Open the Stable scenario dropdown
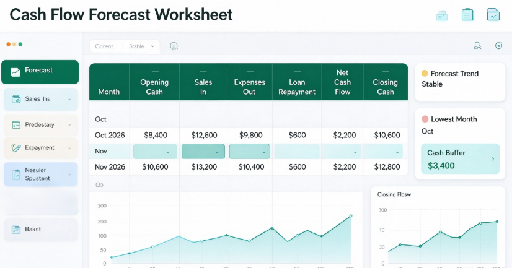512x268 pixels. pos(141,46)
